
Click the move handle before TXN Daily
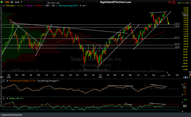tap(4, 6)
